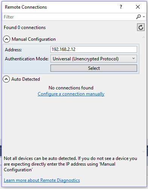The height and width of the screenshot is (189, 148).
Task: Click the Manual Configuration header text
Action: (34, 39)
